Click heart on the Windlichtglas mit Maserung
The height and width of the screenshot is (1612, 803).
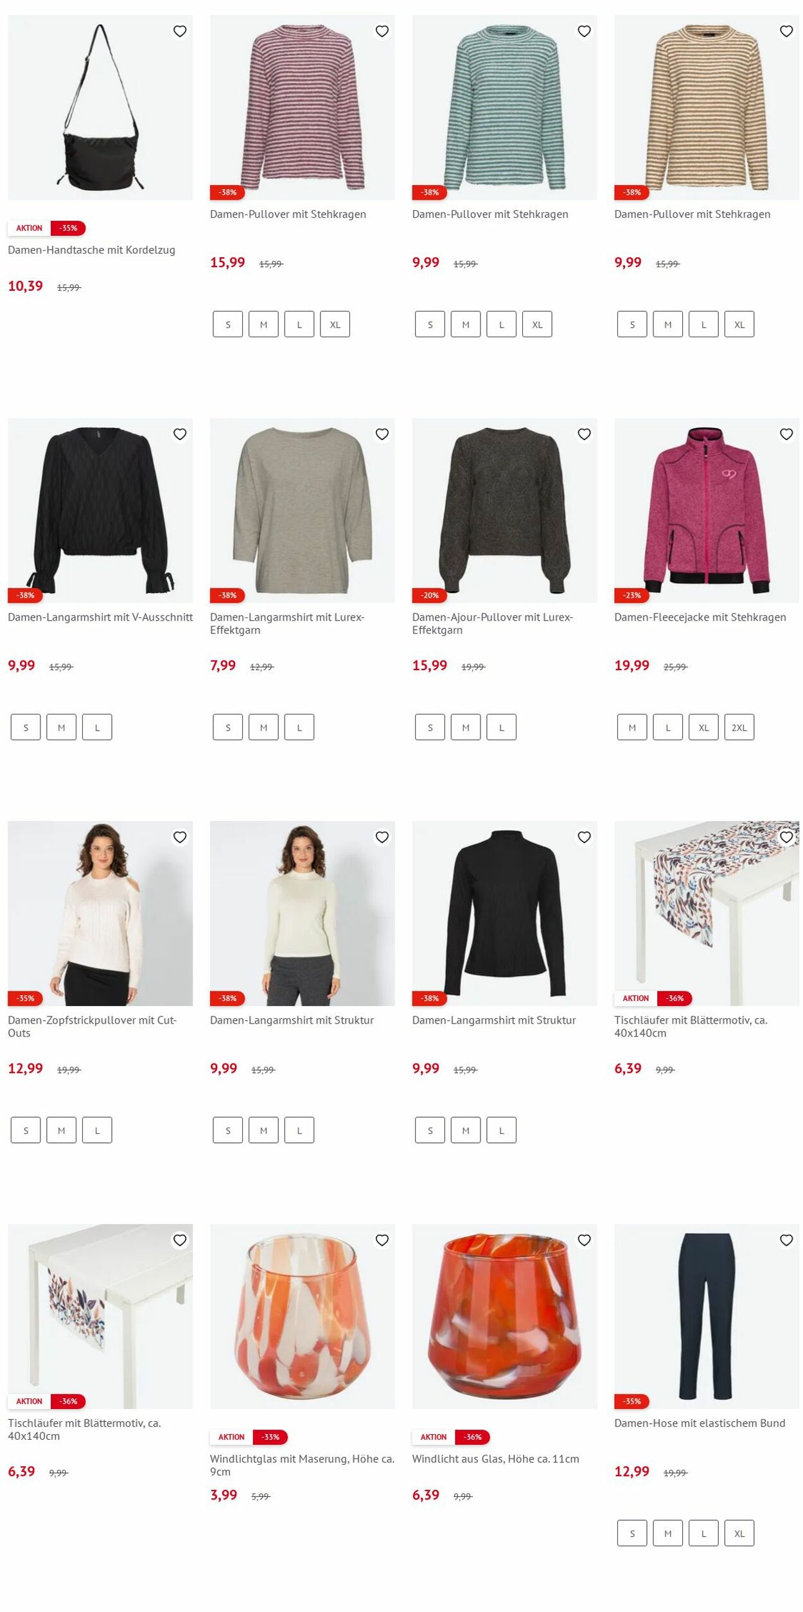coord(382,1240)
